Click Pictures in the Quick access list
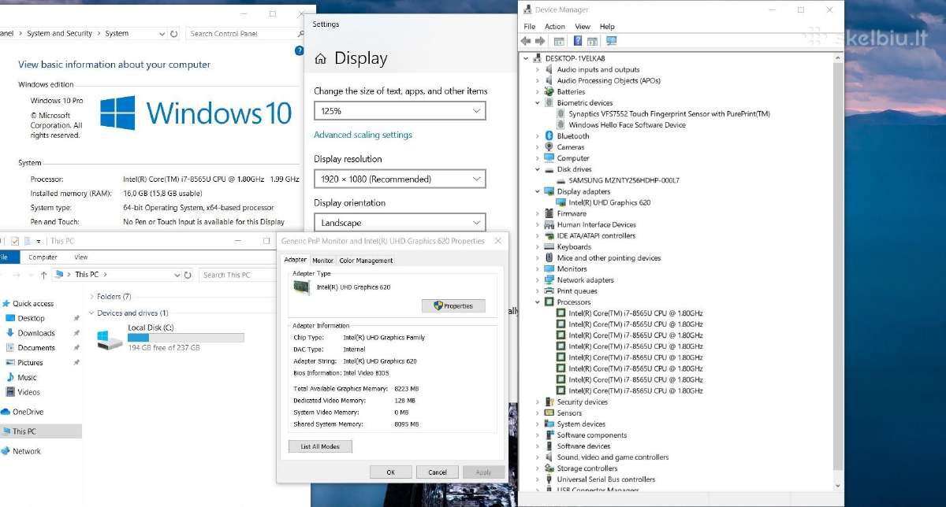 (x=30, y=363)
